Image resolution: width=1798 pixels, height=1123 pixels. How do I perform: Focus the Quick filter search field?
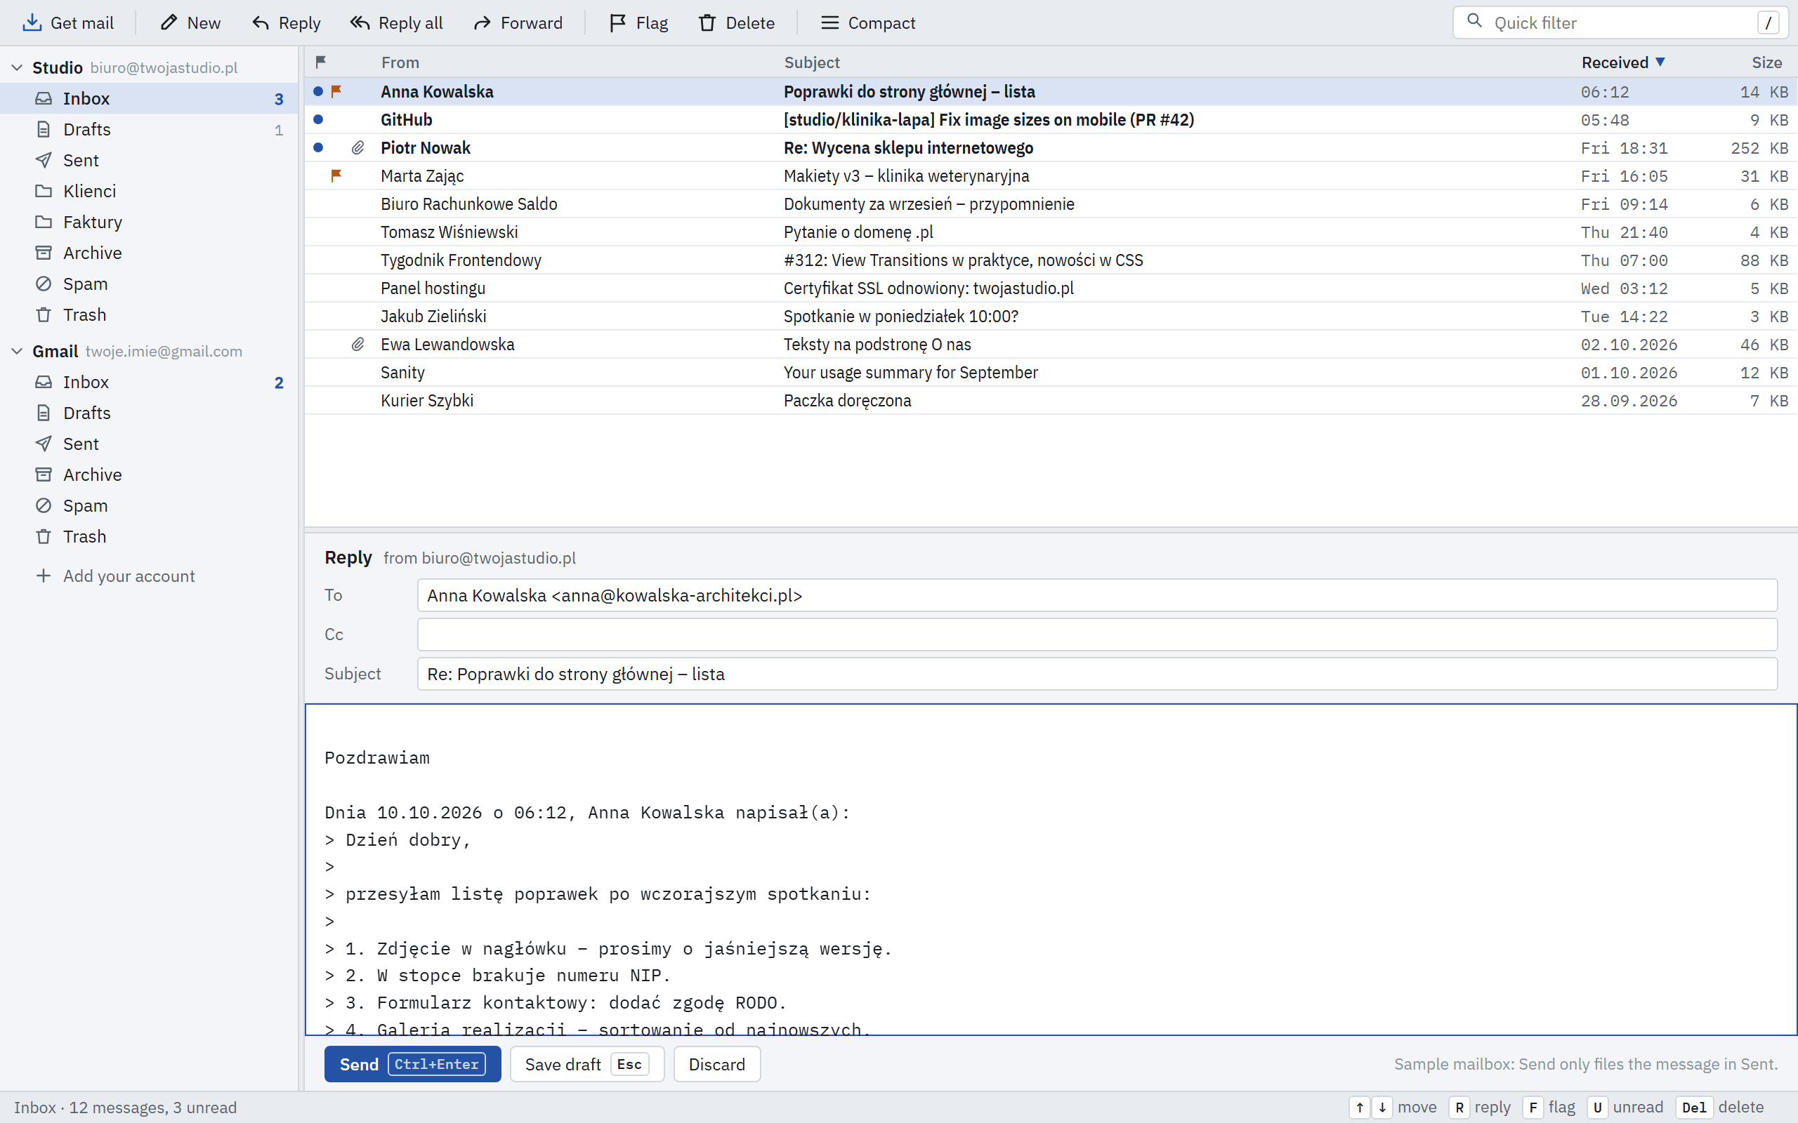(1620, 23)
